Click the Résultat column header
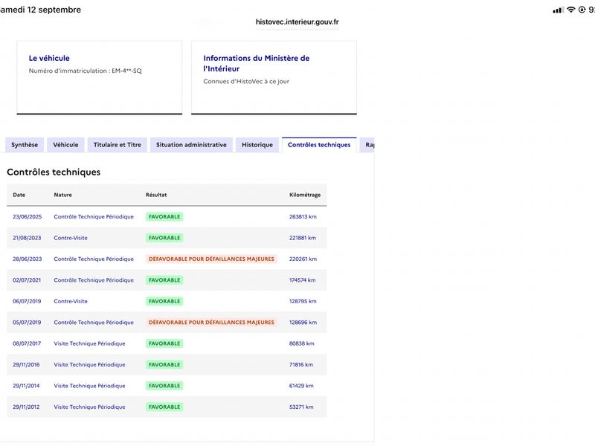Image resolution: width=595 pixels, height=446 pixels. [x=156, y=195]
